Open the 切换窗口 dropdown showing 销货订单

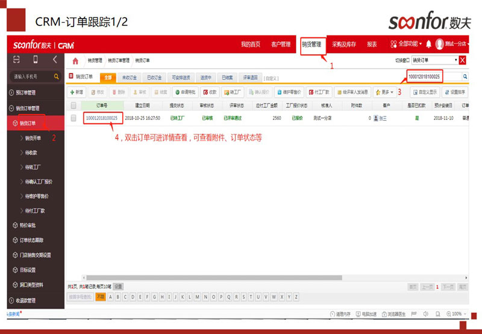click(434, 60)
